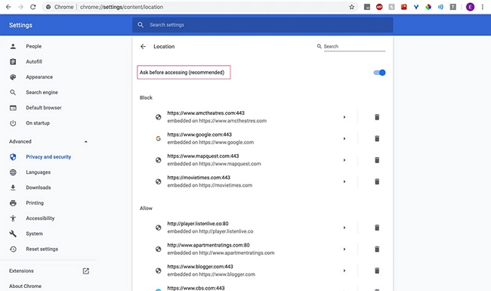Focus the Search settings field
The image size is (491, 291).
pos(262,25)
